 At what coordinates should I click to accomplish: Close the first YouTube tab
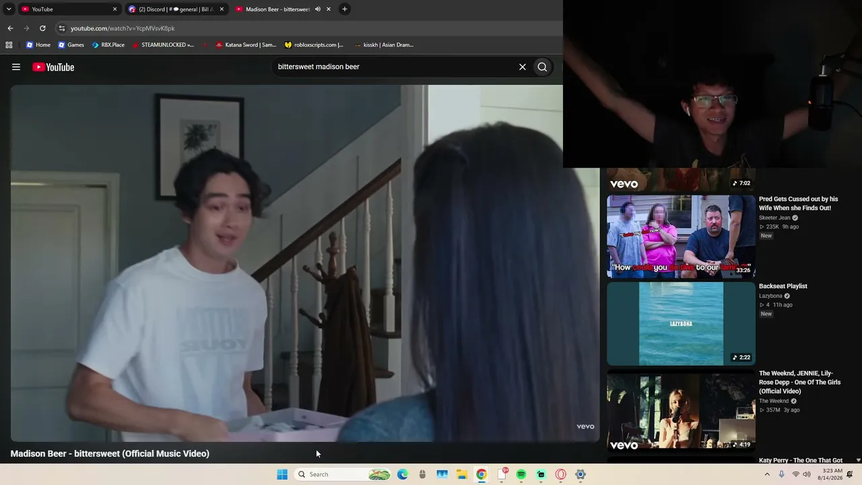pyautogui.click(x=114, y=9)
